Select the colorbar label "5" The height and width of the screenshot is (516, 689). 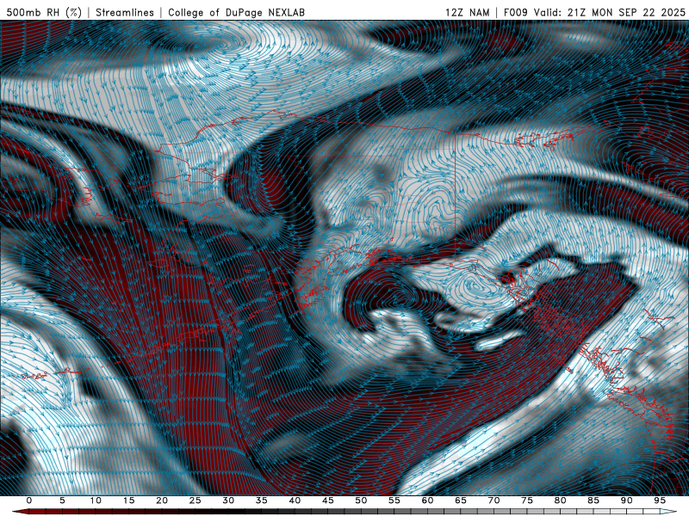point(62,501)
